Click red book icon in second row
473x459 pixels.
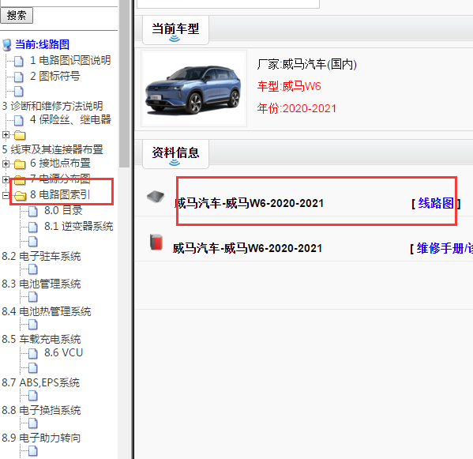pyautogui.click(x=156, y=242)
